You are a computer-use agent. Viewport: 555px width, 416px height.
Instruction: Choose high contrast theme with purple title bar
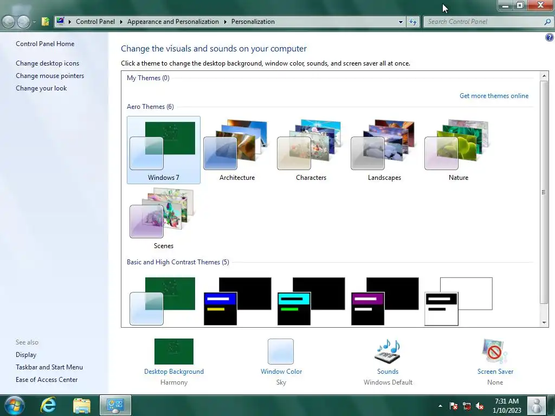(385, 301)
